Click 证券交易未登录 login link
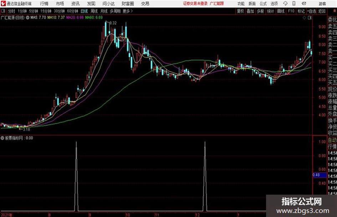The height and width of the screenshot is (217, 337). coord(195,4)
